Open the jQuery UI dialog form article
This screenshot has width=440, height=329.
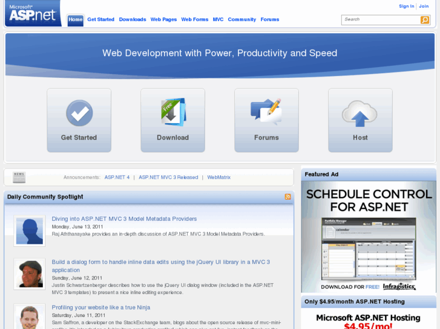(161, 266)
